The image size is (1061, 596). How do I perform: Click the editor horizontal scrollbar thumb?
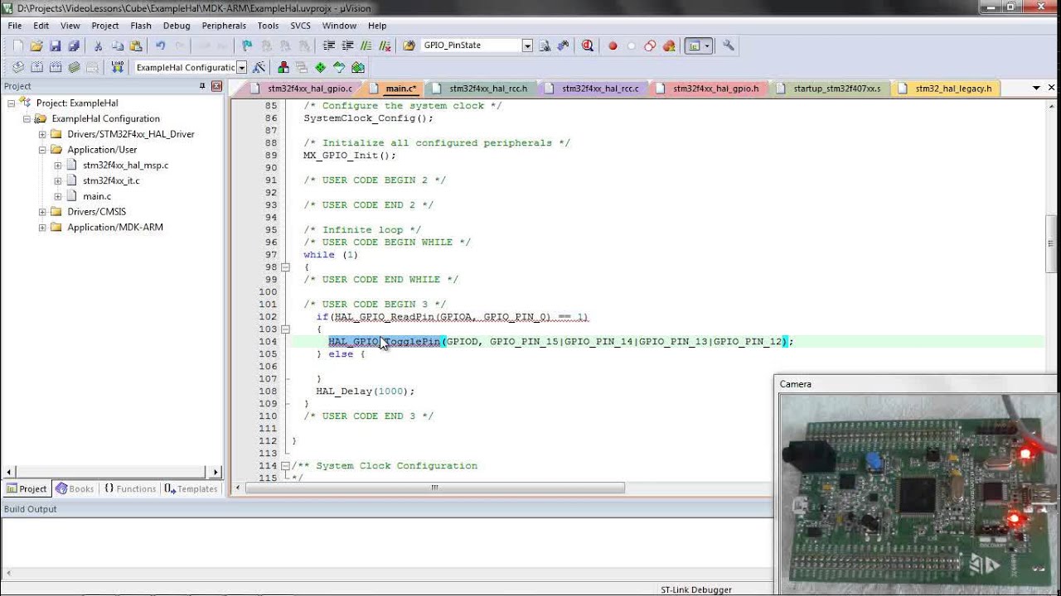click(x=434, y=488)
